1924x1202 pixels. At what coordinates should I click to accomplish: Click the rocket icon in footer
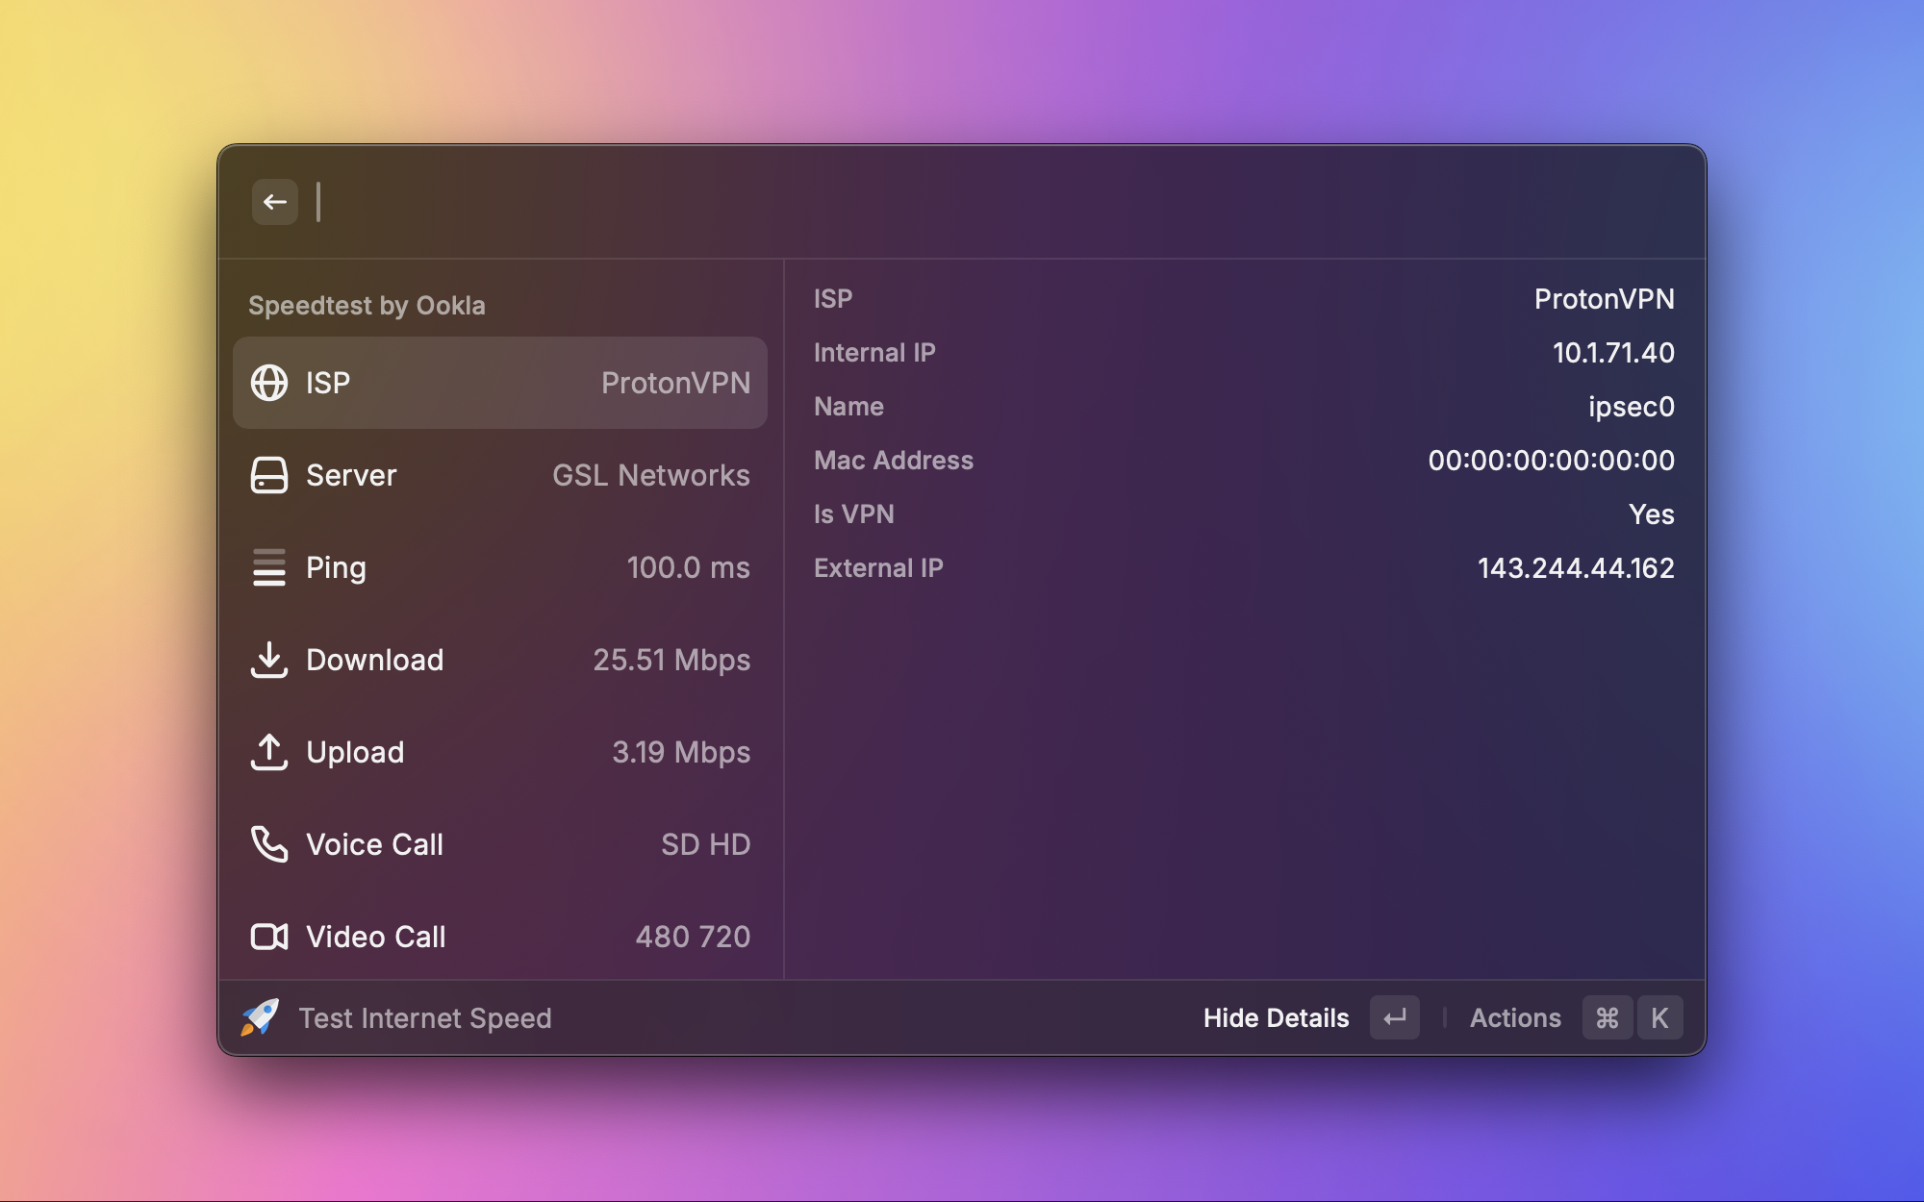[x=260, y=1017]
